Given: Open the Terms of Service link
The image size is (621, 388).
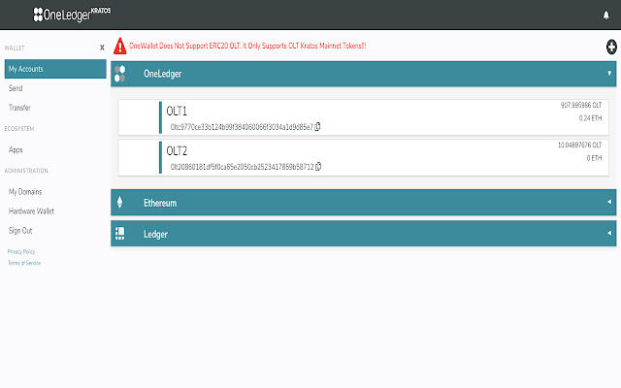Looking at the screenshot, I should 24,263.
